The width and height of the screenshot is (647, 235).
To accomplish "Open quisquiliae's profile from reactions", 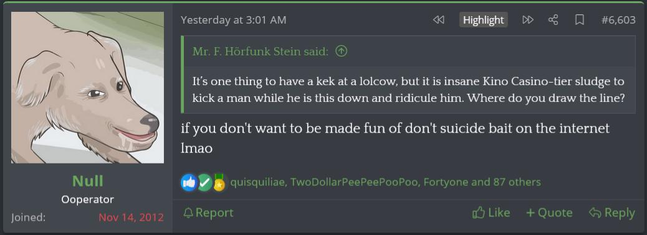I will point(258,182).
